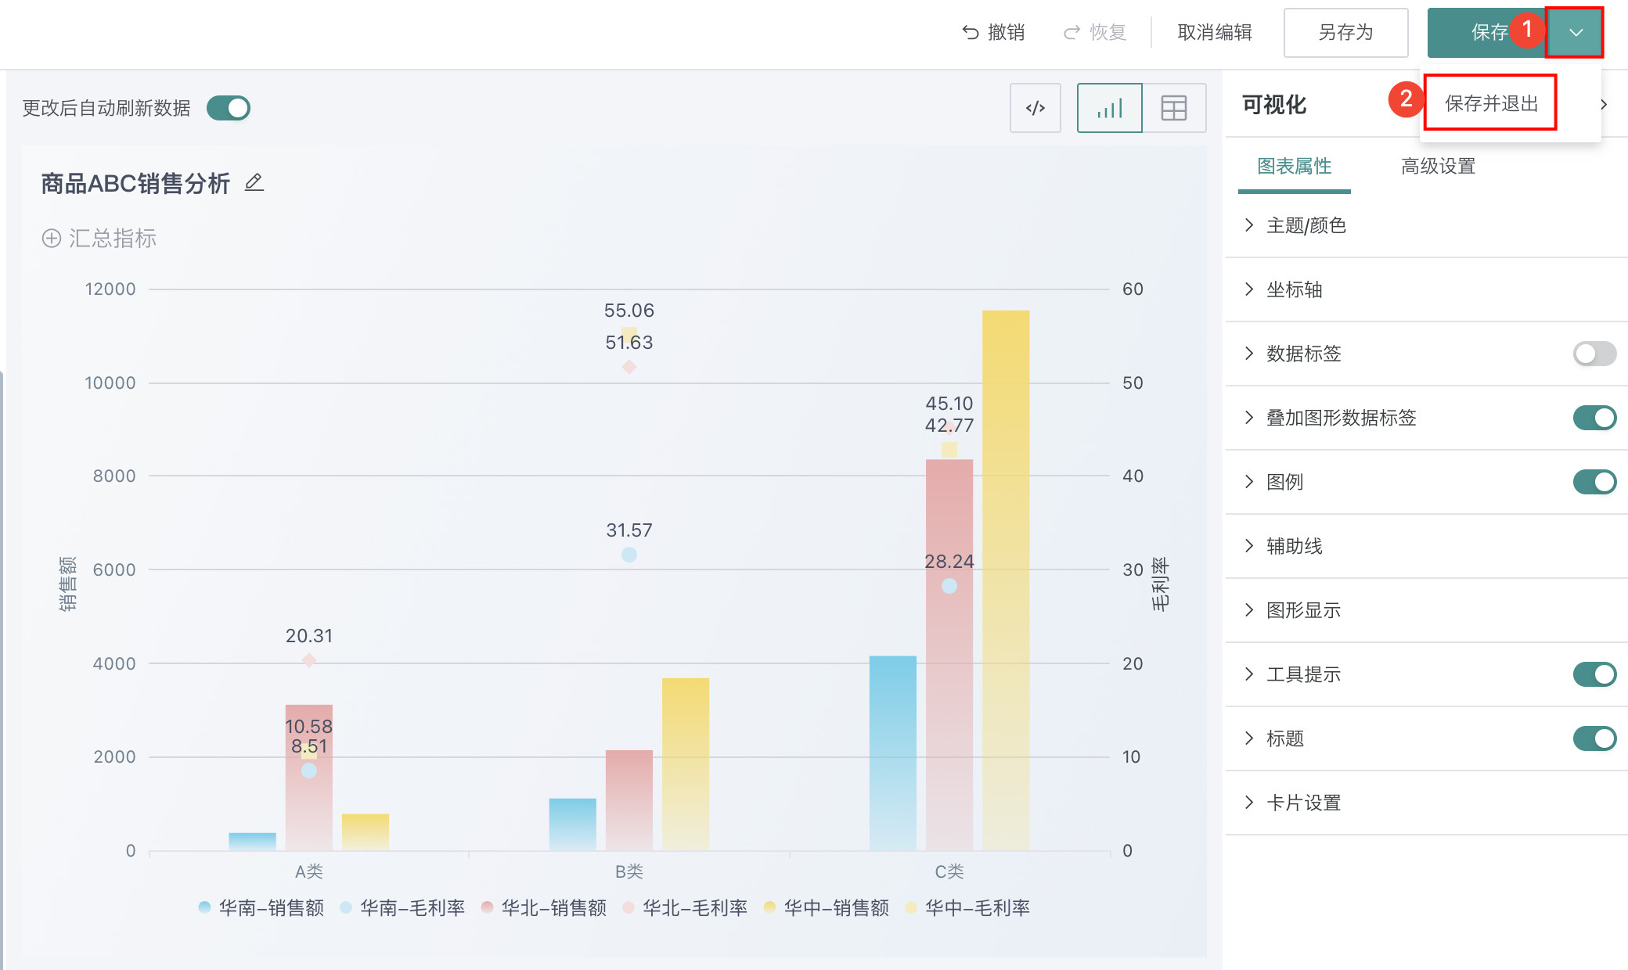Click the code view icon
This screenshot has width=1628, height=970.
[x=1035, y=108]
